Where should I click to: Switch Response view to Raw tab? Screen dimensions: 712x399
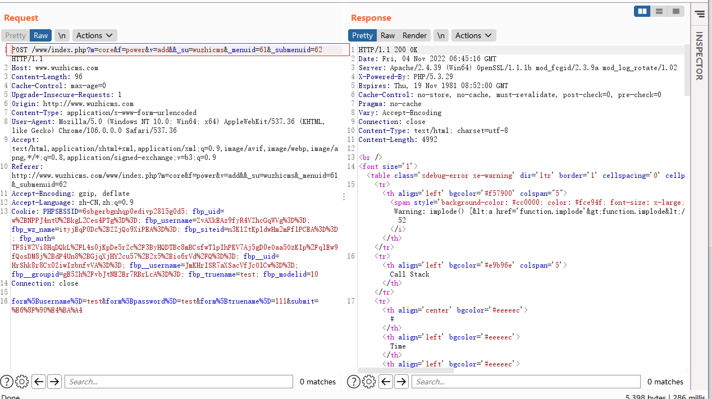(387, 35)
